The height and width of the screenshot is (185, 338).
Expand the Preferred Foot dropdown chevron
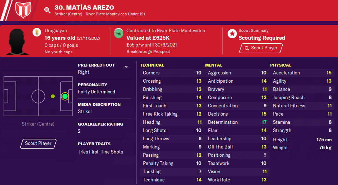(126, 67)
